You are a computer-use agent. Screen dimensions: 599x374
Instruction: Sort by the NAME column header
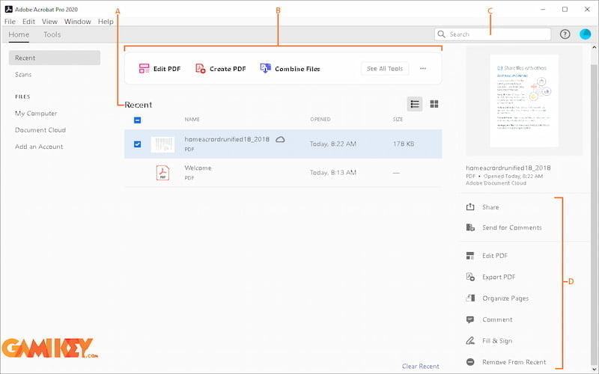[192, 120]
